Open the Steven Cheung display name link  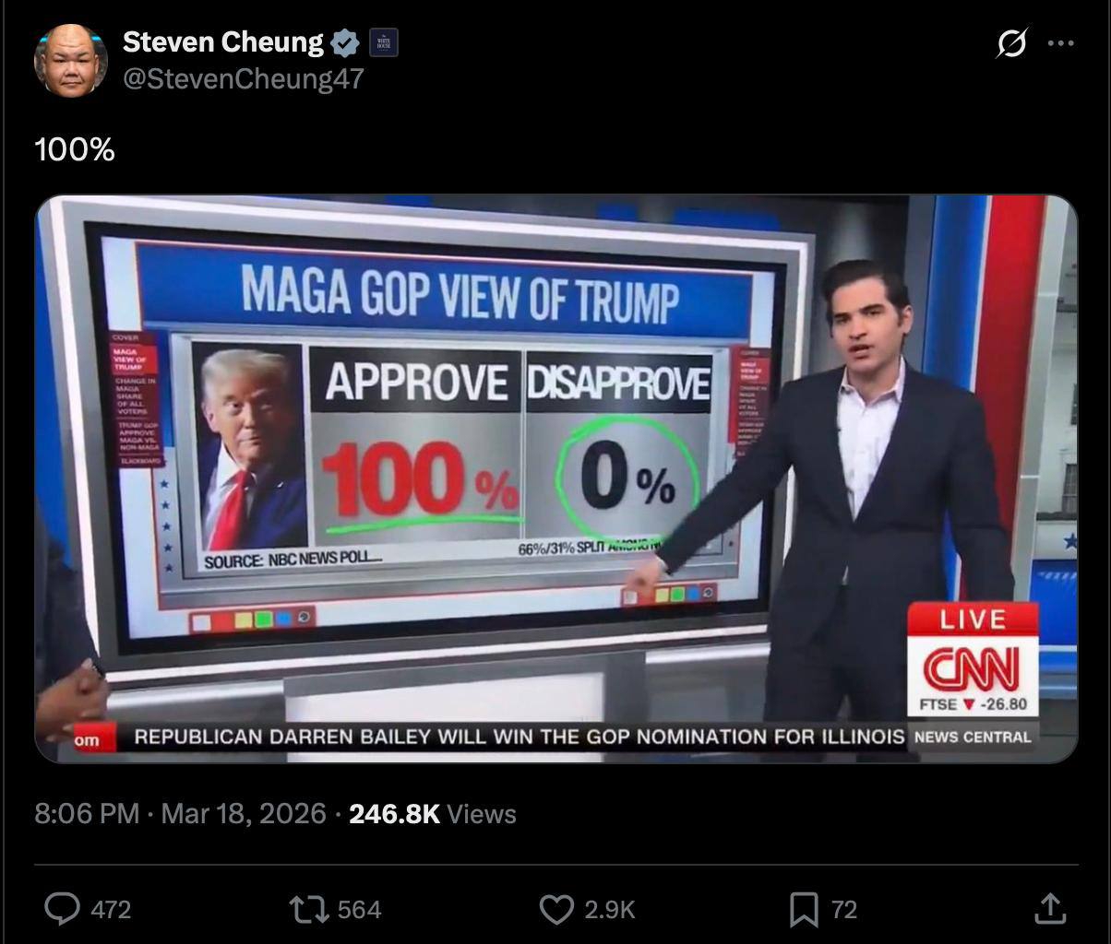tap(222, 41)
